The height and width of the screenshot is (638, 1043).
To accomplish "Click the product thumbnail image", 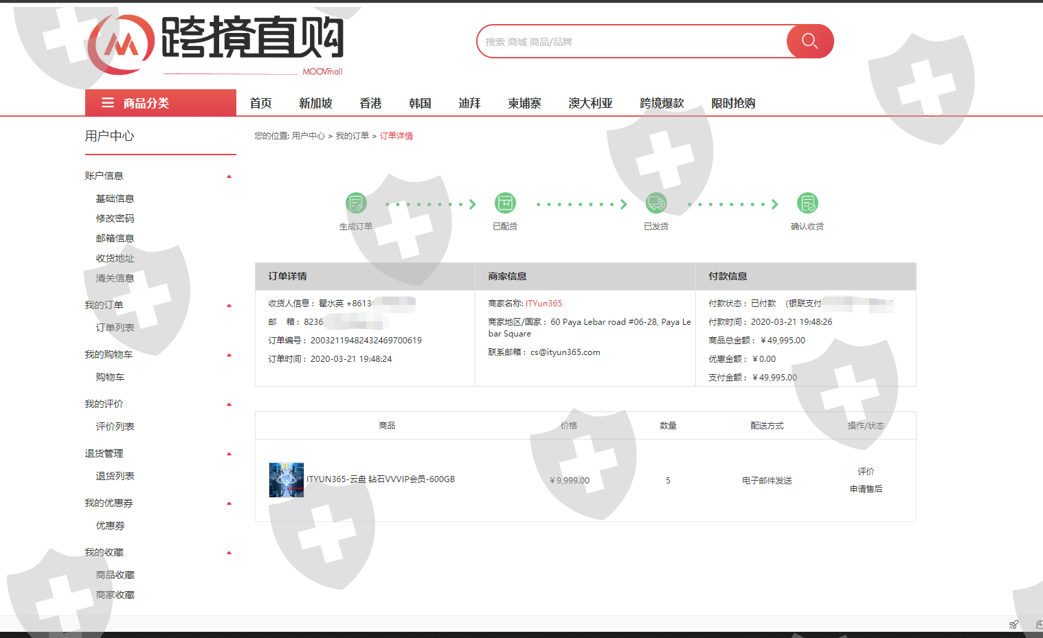I will pyautogui.click(x=286, y=480).
